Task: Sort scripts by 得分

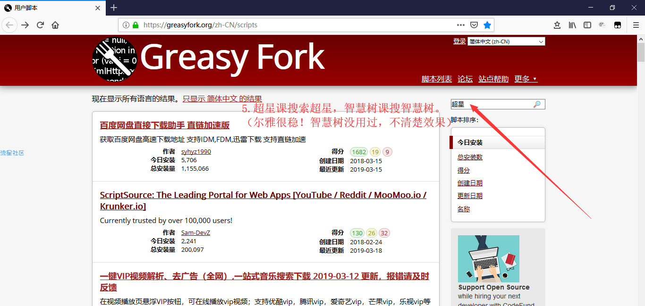Action: point(464,170)
